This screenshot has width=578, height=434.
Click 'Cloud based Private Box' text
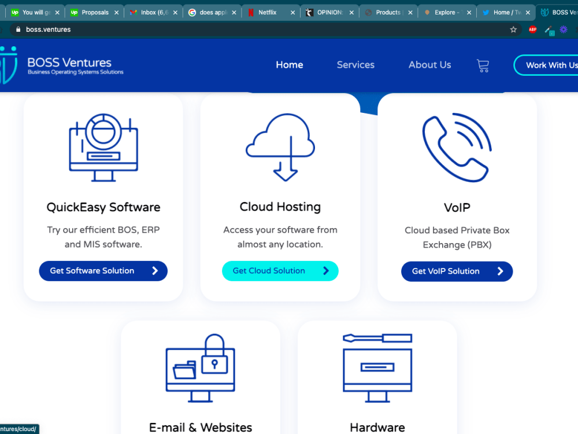click(457, 230)
